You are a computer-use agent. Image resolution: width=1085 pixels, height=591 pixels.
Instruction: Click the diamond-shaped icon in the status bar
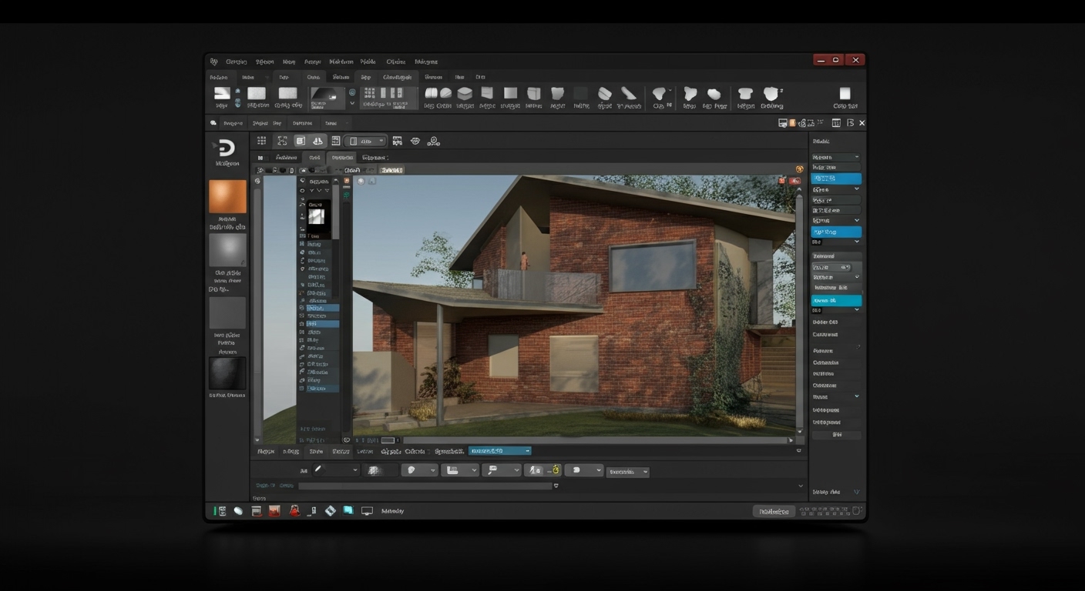pos(330,510)
